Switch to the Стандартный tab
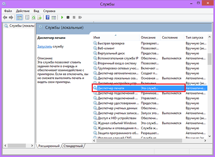This screenshot has width=215, height=157. click(73, 146)
